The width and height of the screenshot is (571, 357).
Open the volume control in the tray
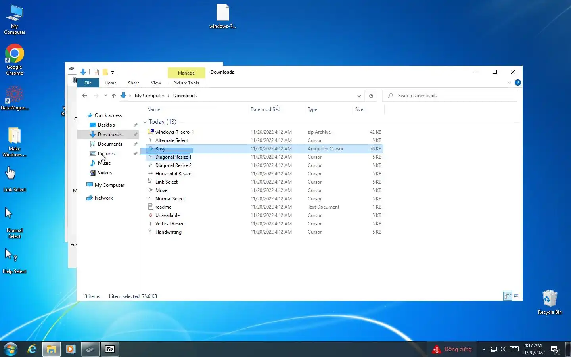[x=503, y=349]
